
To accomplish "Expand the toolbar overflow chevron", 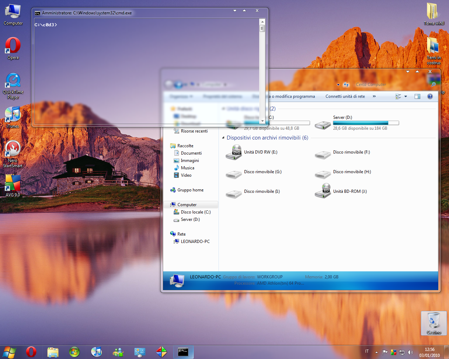I will click(374, 96).
